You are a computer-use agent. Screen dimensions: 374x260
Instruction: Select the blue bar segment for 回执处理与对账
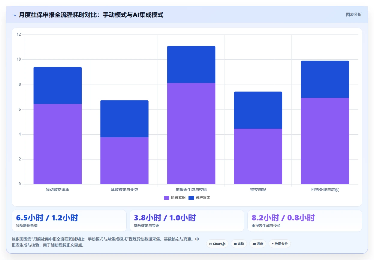tap(325, 79)
